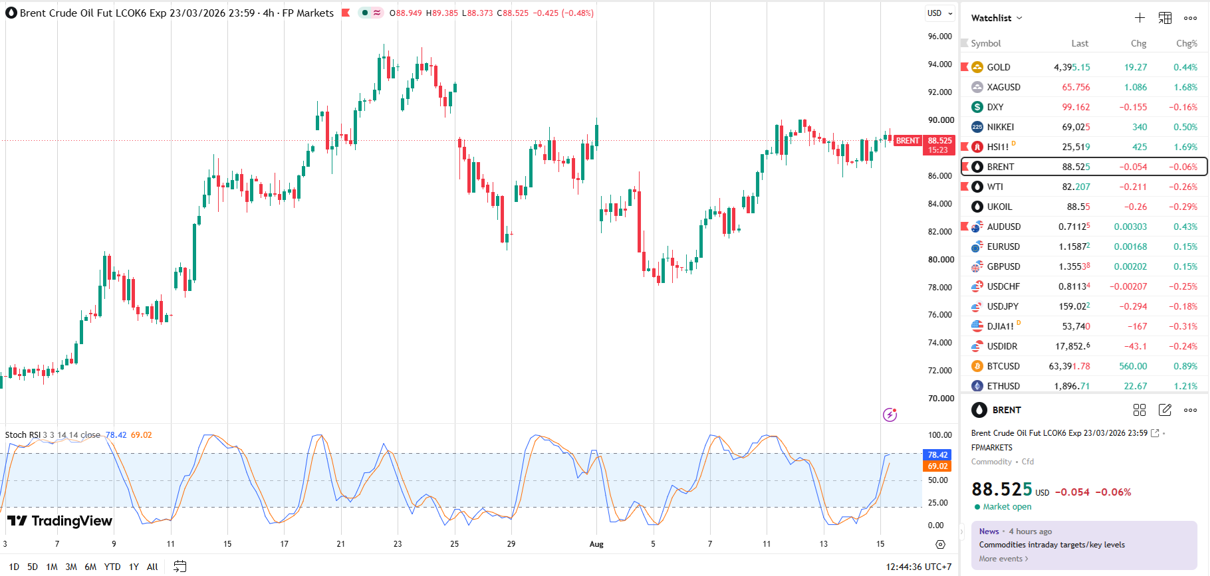This screenshot has height=576, width=1210.
Task: Select the BRENT symbol name in watchlist row
Action: pyautogui.click(x=1001, y=167)
